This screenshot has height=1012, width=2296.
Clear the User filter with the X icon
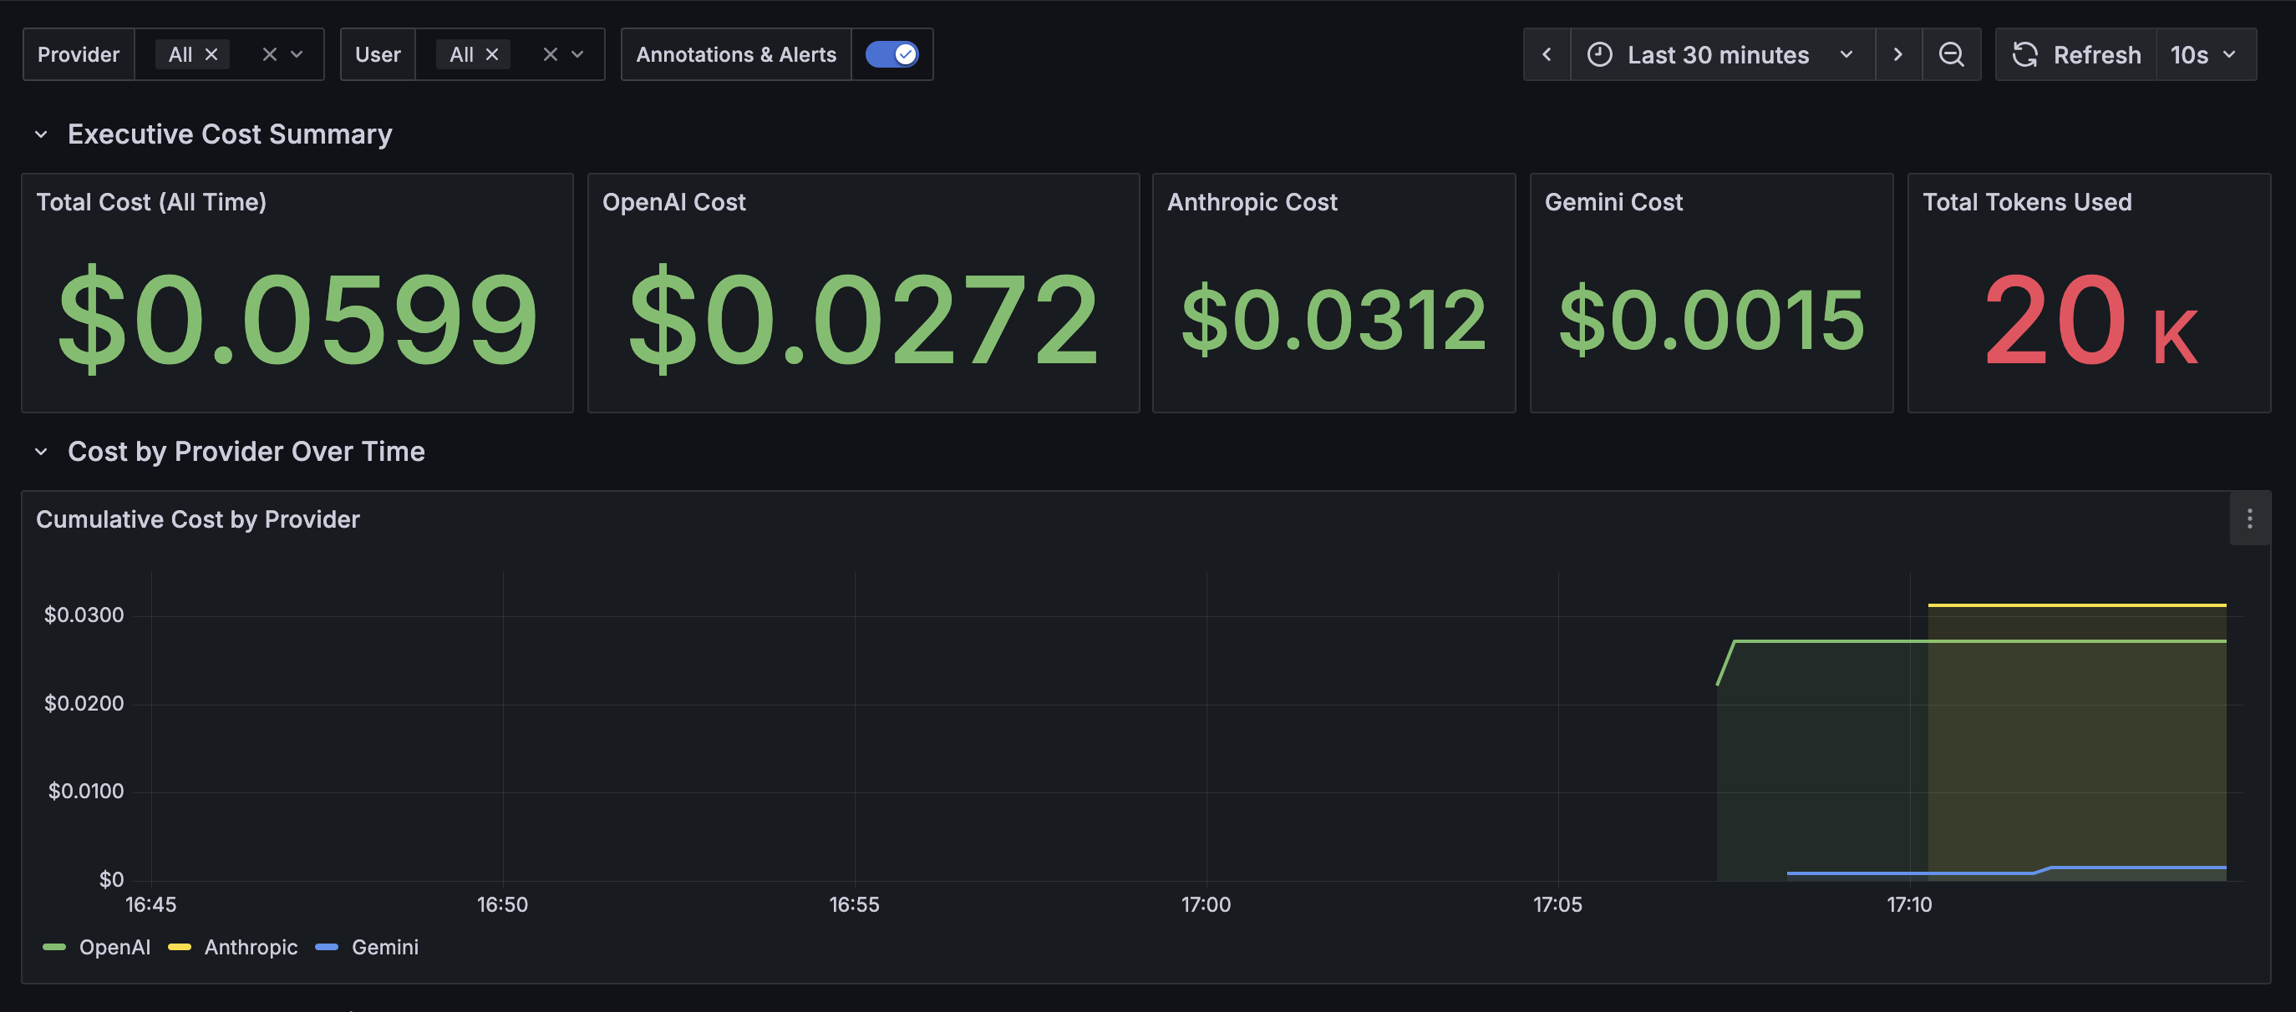click(x=550, y=54)
